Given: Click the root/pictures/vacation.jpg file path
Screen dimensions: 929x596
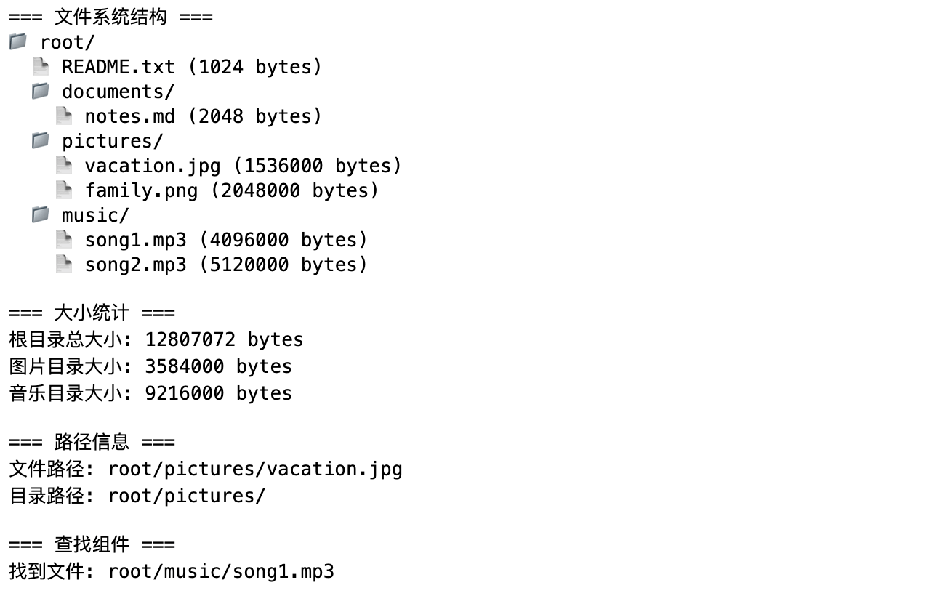Looking at the screenshot, I should tap(255, 470).
